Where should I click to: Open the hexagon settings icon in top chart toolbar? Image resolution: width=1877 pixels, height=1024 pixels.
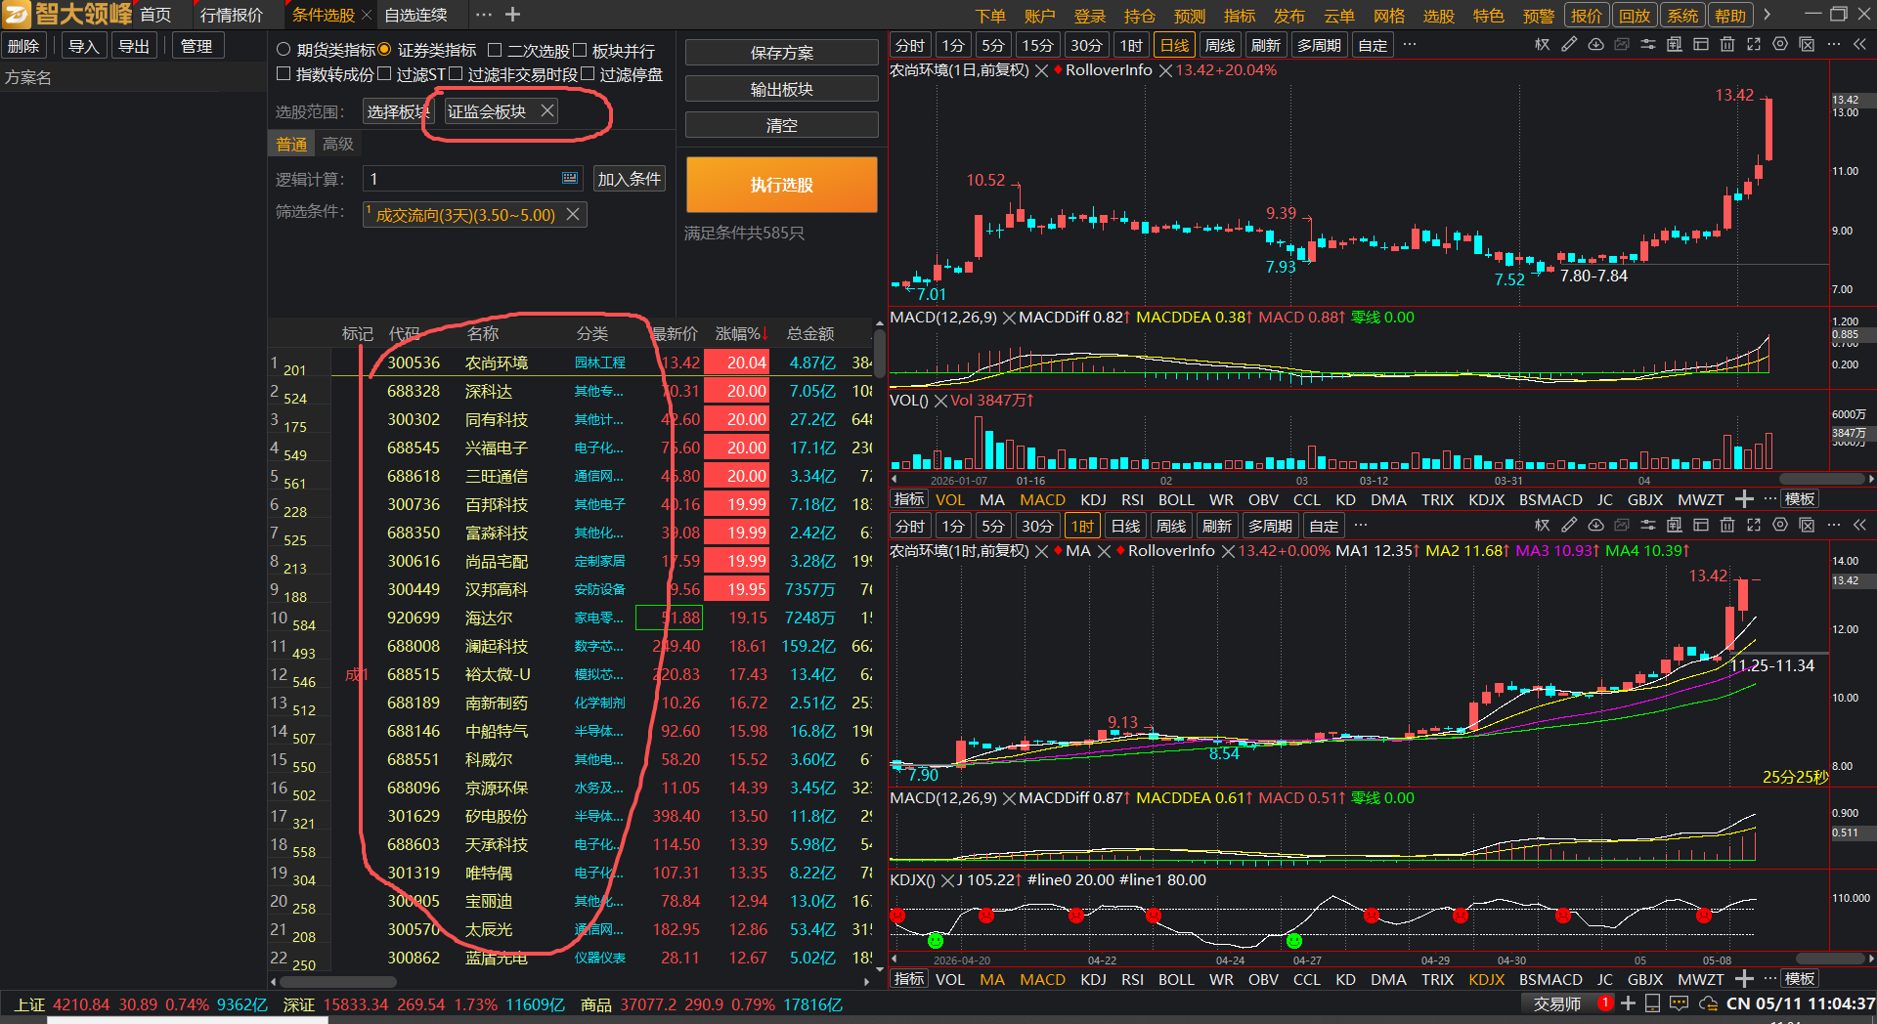click(x=1780, y=45)
